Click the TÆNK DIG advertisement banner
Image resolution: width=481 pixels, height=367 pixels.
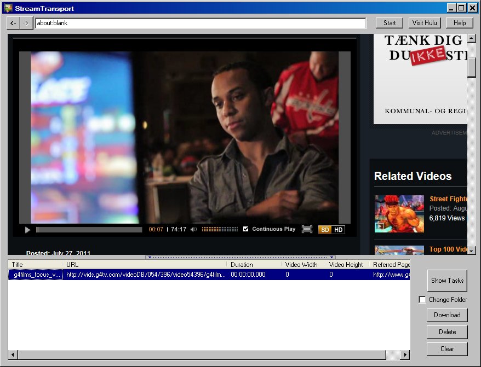point(420,79)
